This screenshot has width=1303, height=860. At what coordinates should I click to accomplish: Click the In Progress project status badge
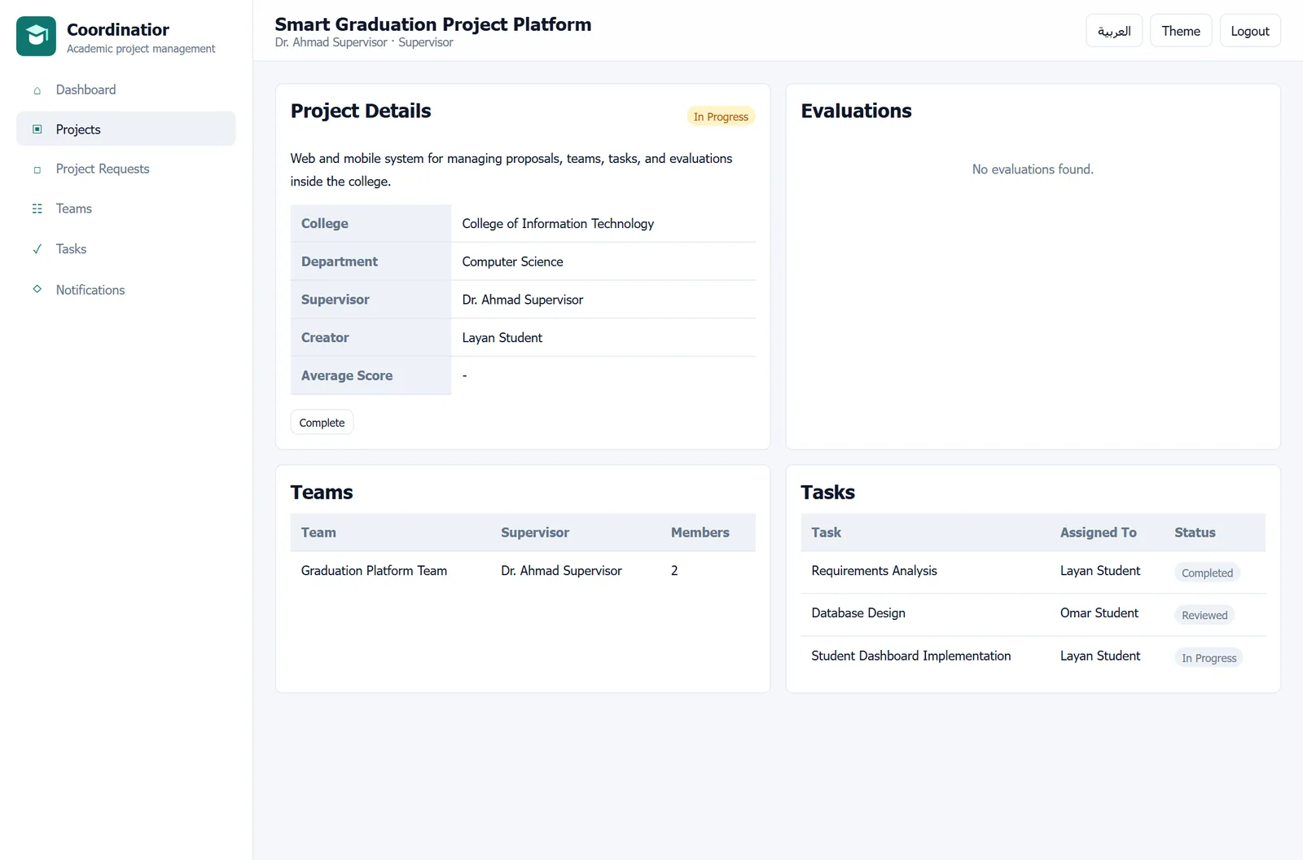[x=721, y=116]
